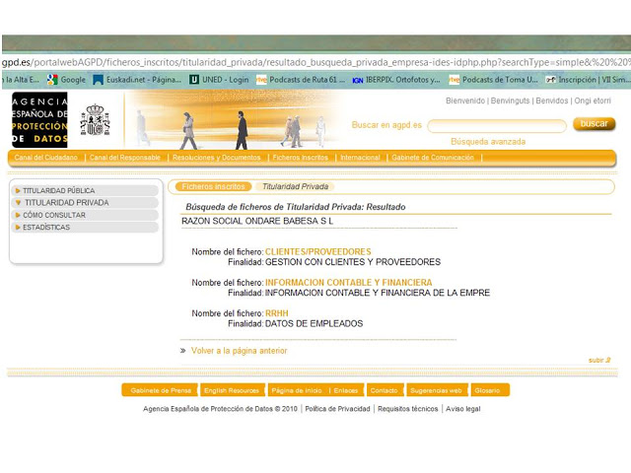Open the Podcasts de Ruta 61 bookmark
The image size is (631, 473).
pos(300,79)
